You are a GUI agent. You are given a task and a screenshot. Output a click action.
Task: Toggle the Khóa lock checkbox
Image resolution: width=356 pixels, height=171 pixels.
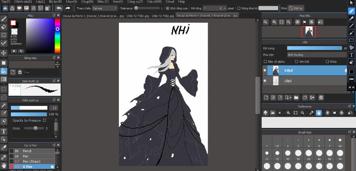tap(327, 62)
